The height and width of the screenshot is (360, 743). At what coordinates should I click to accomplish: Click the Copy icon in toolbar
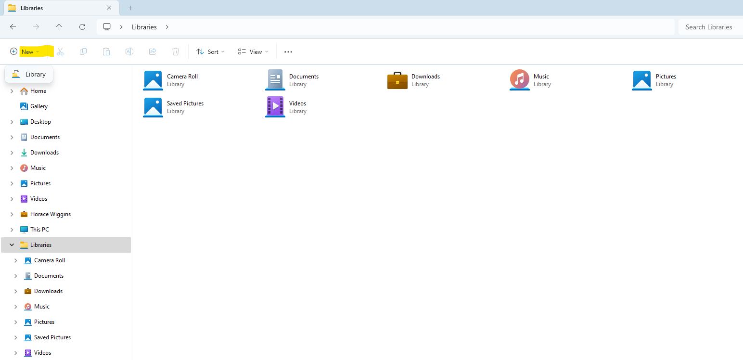coord(83,51)
